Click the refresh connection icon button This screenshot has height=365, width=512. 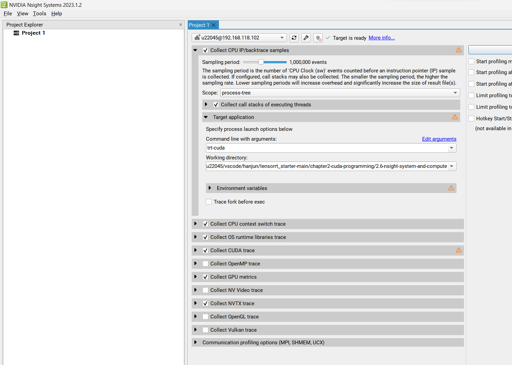tap(294, 38)
